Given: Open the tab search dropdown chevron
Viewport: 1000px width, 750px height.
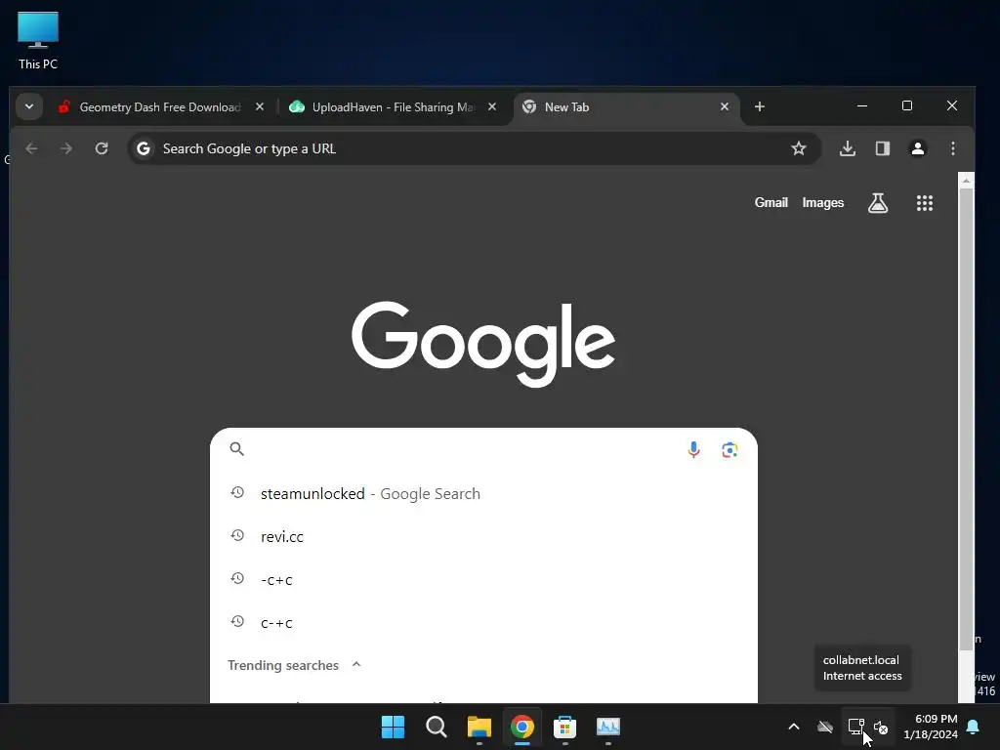Looking at the screenshot, I should click(x=29, y=106).
